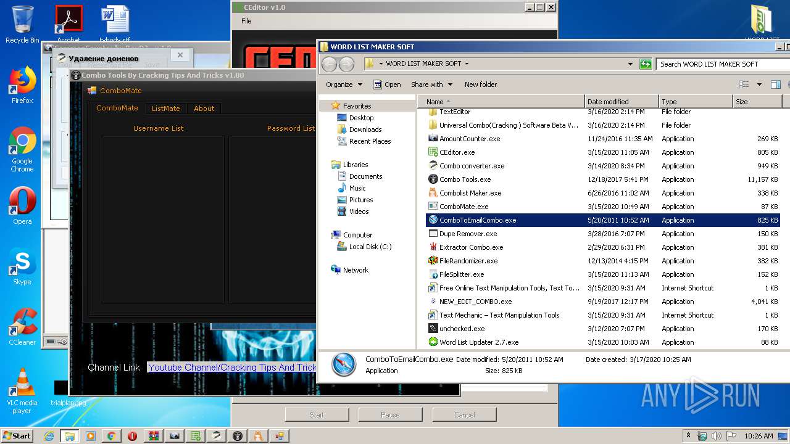Image resolution: width=790 pixels, height=444 pixels.
Task: Click the Explorer back navigation arrow
Action: point(330,64)
